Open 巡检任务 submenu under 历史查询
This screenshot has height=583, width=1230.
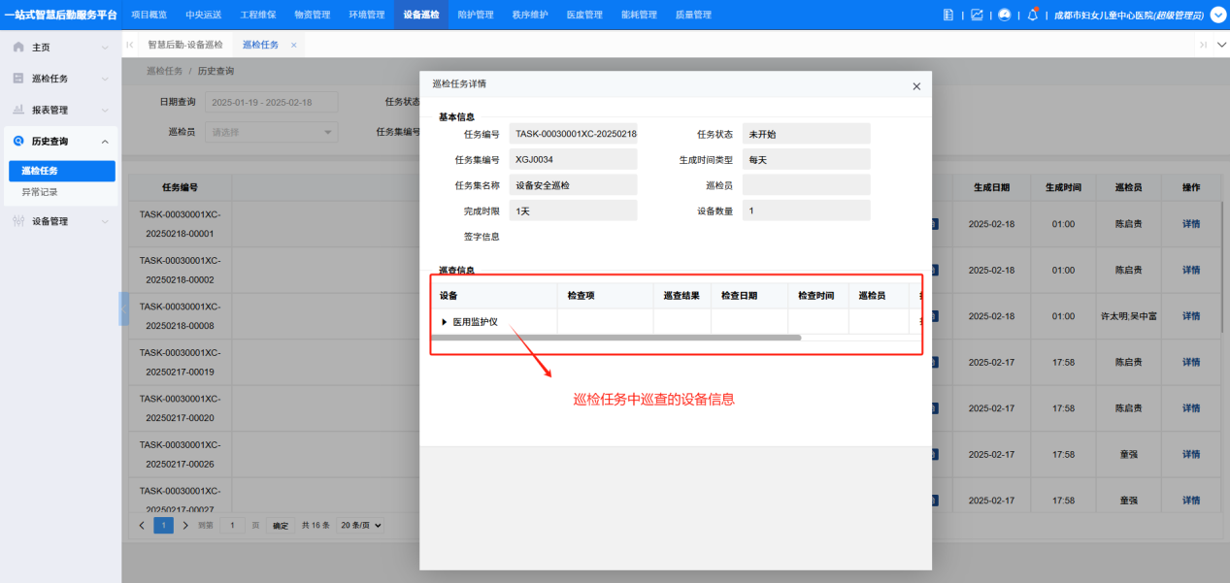[x=62, y=171]
